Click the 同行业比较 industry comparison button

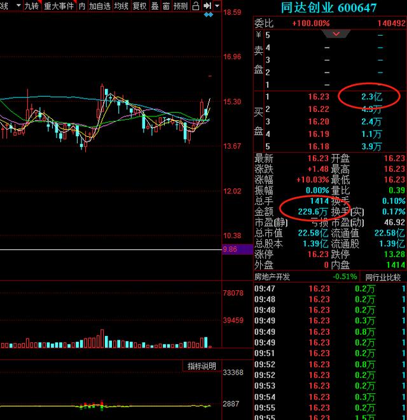(x=383, y=277)
